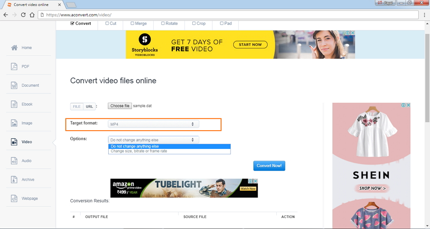The height and width of the screenshot is (229, 430).
Task: Open the PDF converter icon
Action: pyautogui.click(x=14, y=67)
